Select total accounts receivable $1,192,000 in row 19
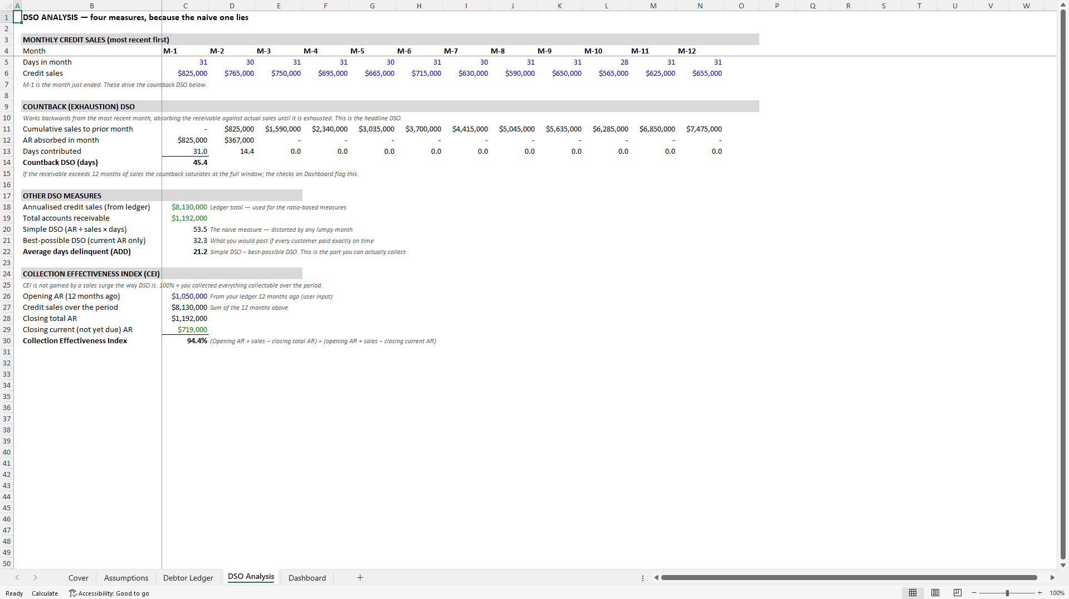This screenshot has width=1069, height=599. point(185,218)
